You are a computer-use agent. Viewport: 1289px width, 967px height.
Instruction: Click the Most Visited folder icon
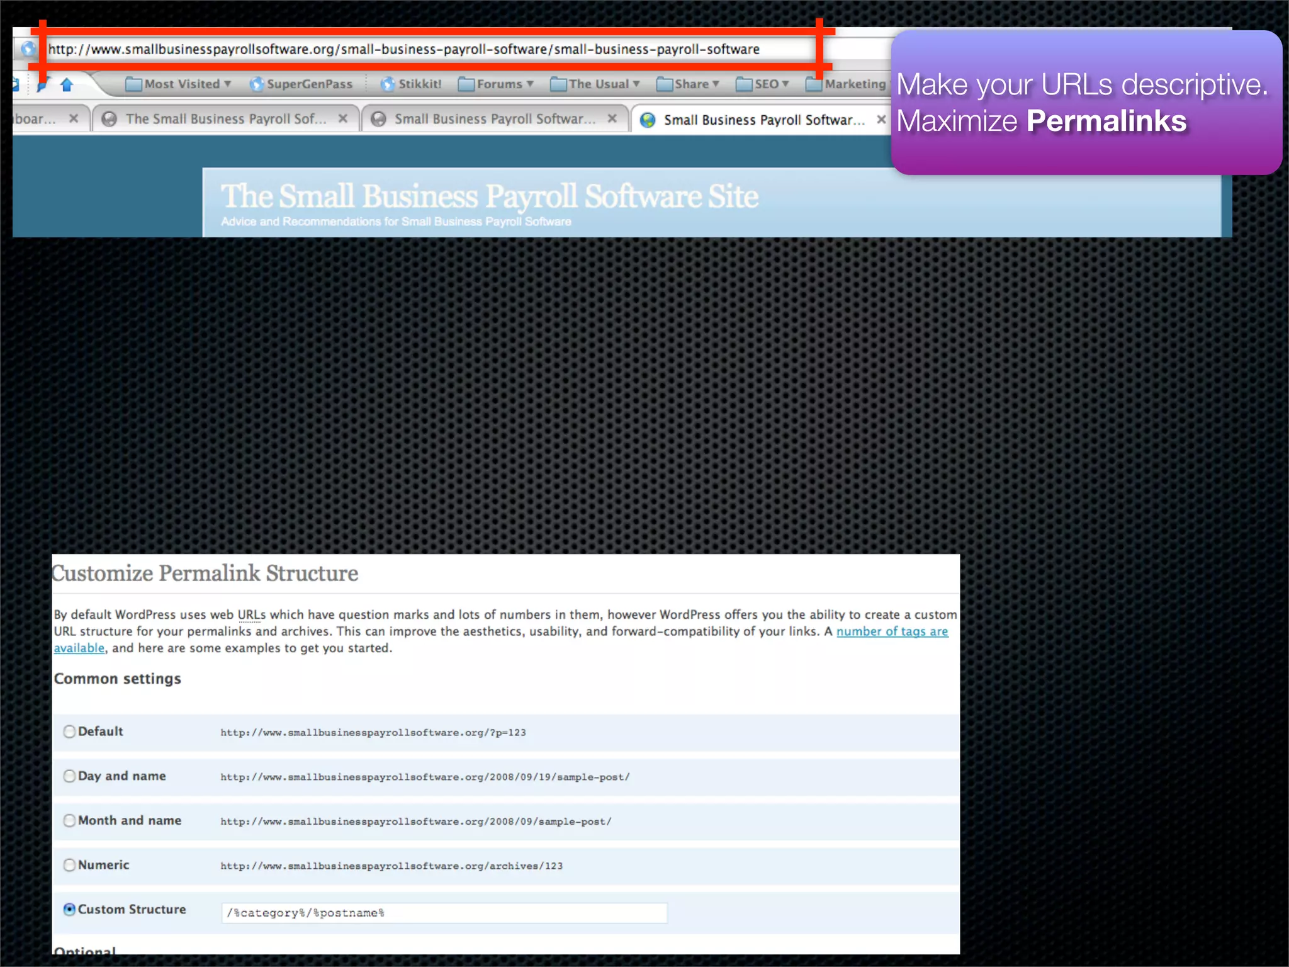pyautogui.click(x=133, y=84)
